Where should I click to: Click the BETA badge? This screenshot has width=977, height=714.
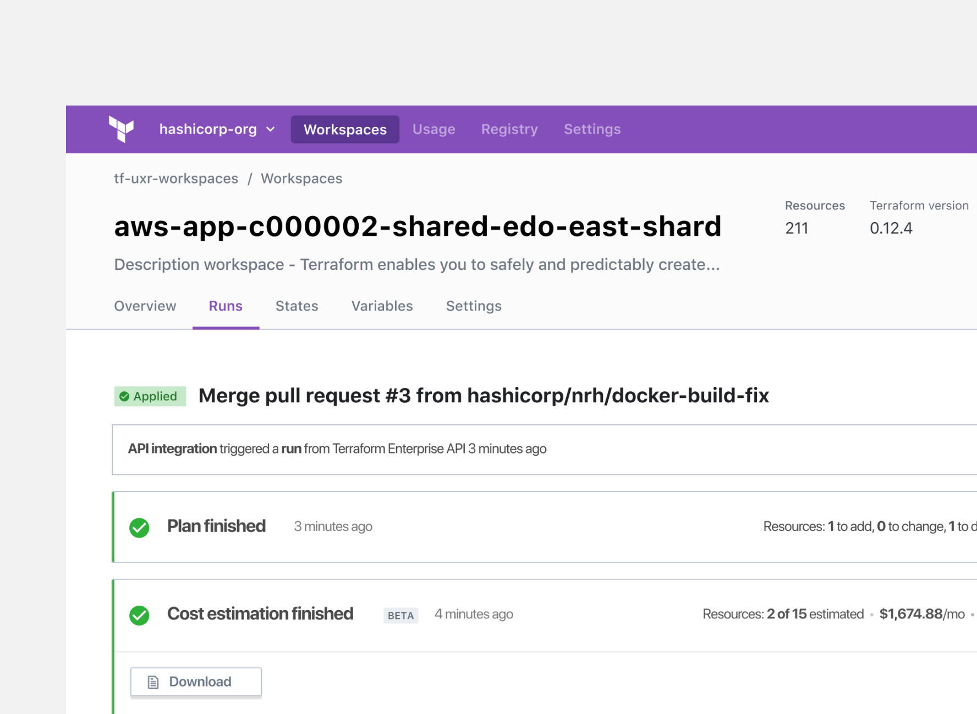pyautogui.click(x=401, y=616)
